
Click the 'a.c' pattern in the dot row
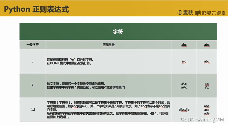coord(184,62)
